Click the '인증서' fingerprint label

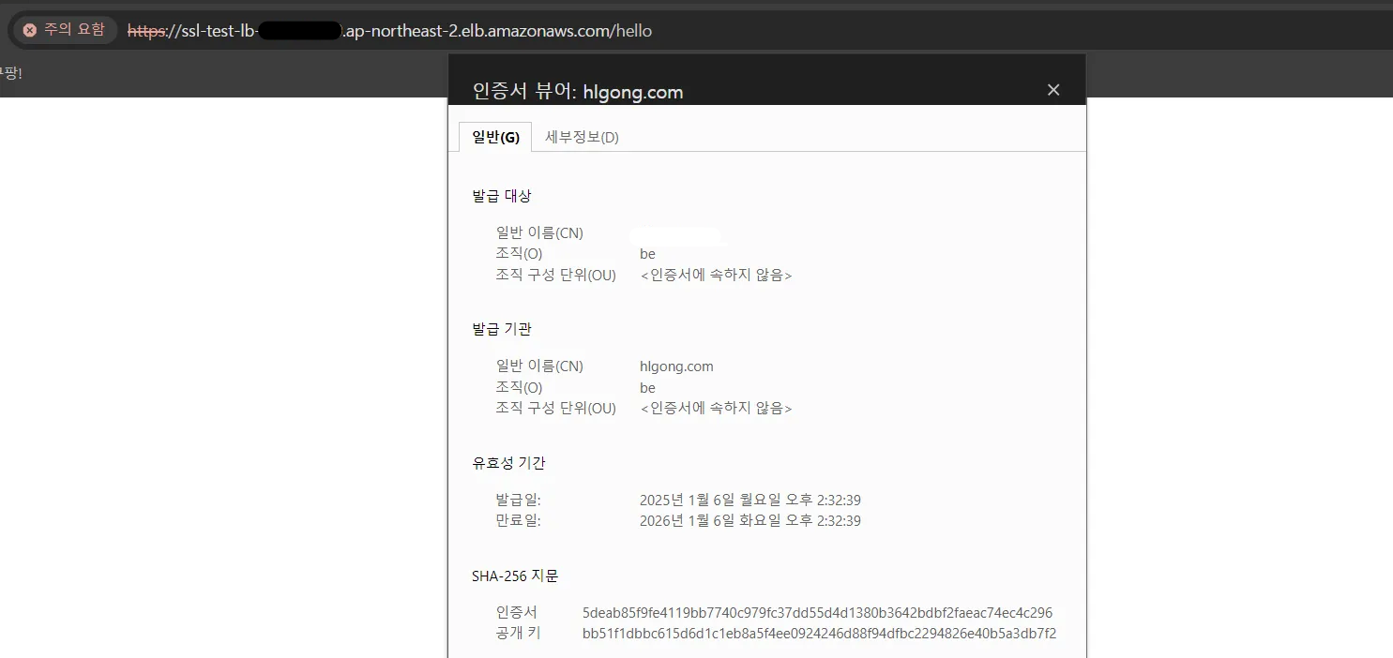517,613
